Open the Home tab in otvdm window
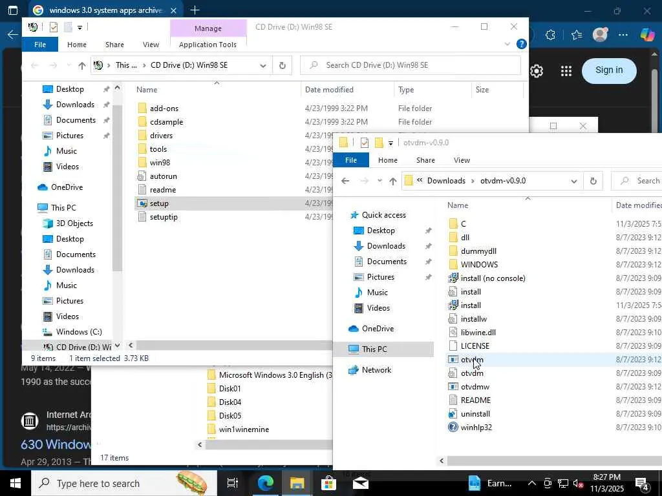 pyautogui.click(x=388, y=160)
